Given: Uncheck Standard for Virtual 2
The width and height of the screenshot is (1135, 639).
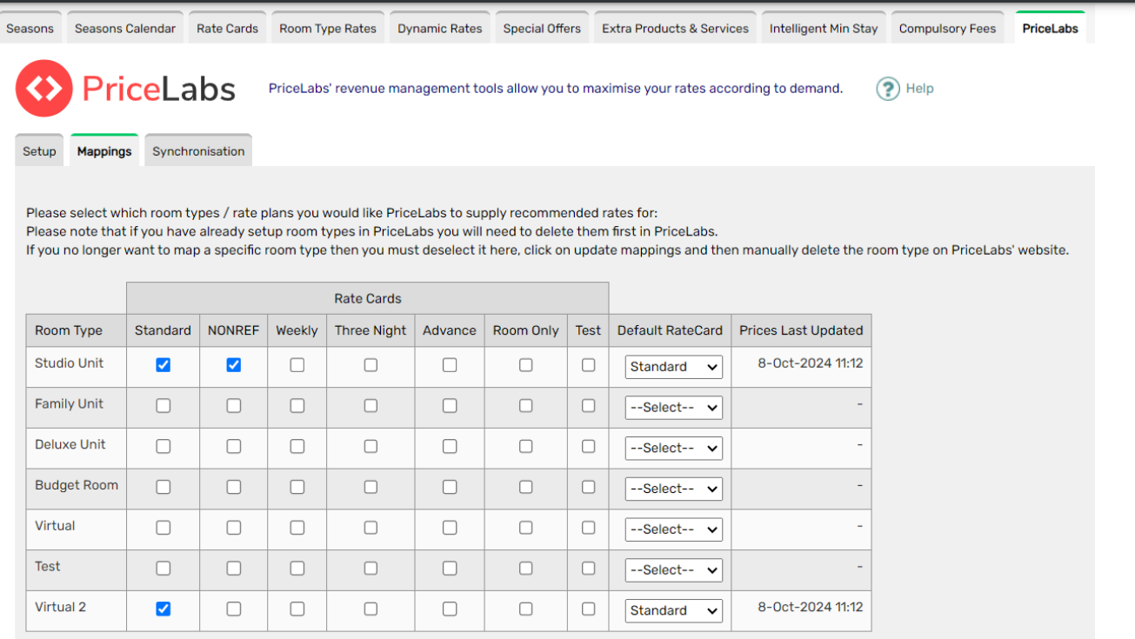Looking at the screenshot, I should (x=163, y=609).
